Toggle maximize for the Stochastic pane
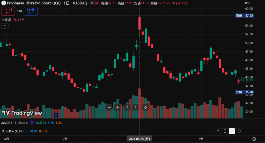265x143 pixels. [239, 131]
